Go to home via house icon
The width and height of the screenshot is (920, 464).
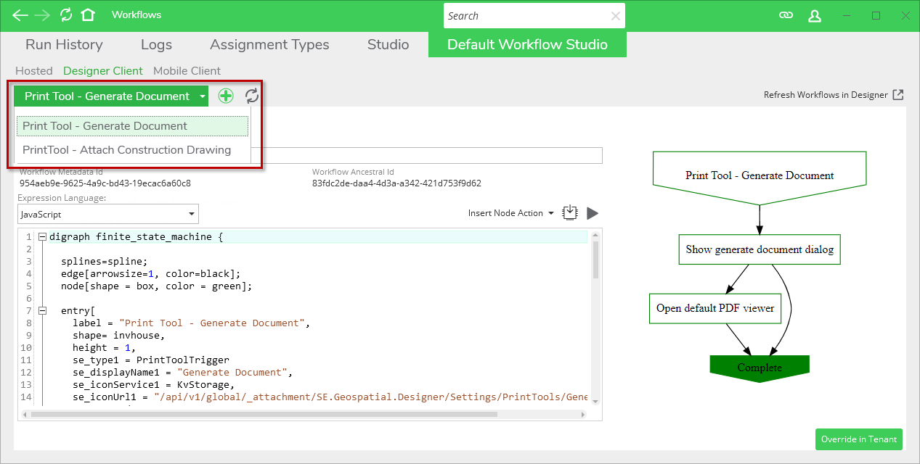[x=88, y=15]
